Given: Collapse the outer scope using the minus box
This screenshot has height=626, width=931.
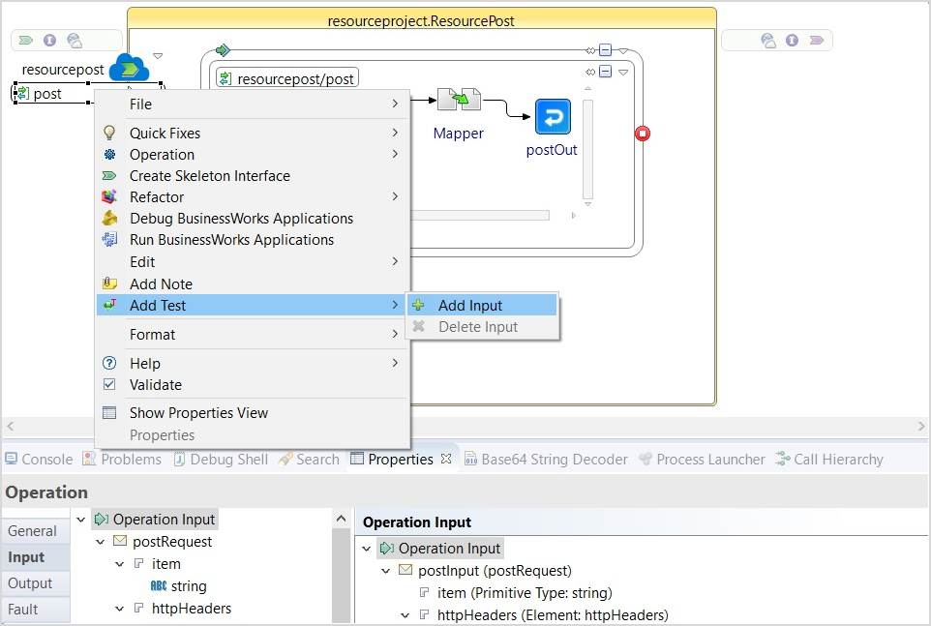Looking at the screenshot, I should [x=605, y=50].
